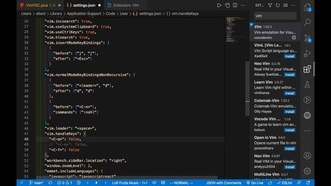Install the Colemak-Vim extension
This screenshot has width=331, height=186.
point(290,112)
